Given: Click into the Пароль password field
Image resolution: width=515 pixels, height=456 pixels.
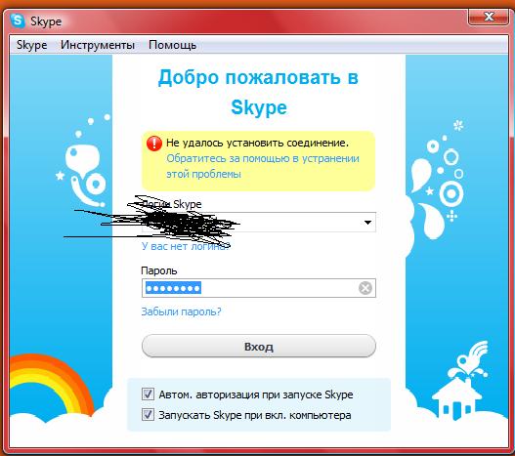Looking at the screenshot, I should tap(259, 288).
